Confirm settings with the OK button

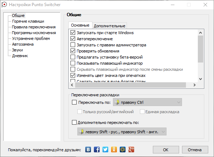(x=166, y=150)
